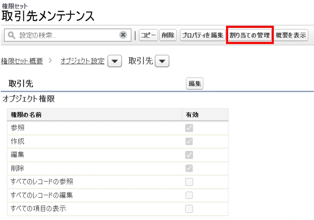Focus the 設定の検索 input field
Screen dimensions: 314x220
coord(68,35)
